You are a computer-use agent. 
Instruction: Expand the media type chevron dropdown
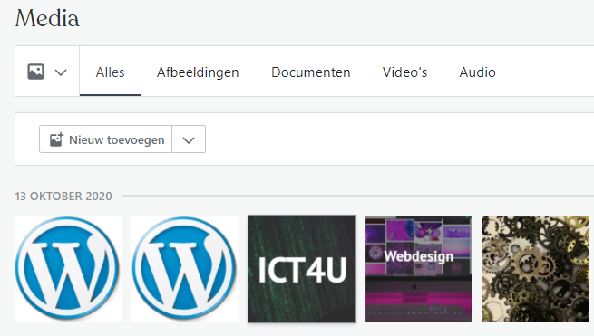[61, 72]
